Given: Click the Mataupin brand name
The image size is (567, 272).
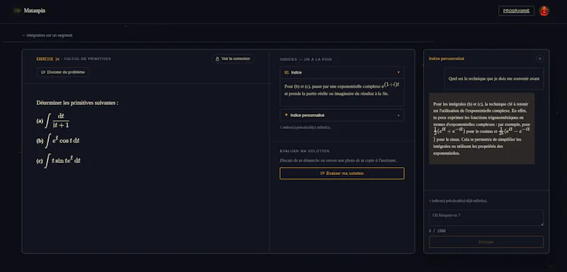Looking at the screenshot, I should pyautogui.click(x=34, y=11).
